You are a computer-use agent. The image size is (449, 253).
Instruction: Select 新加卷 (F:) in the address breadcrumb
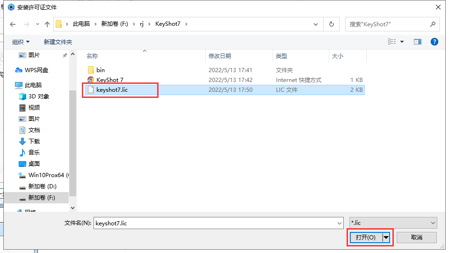(x=115, y=24)
